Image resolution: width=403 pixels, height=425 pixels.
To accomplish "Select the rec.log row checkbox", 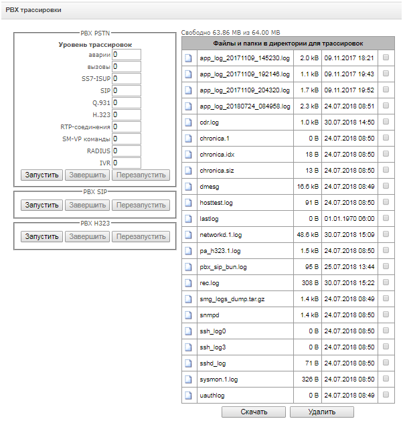I will [386, 282].
